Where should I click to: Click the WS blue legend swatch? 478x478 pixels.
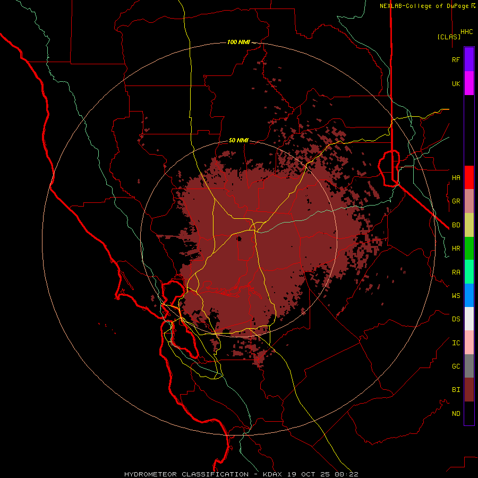469,295
